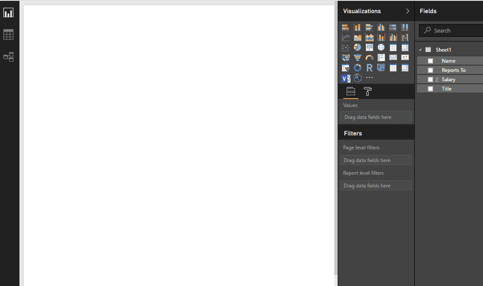The image size is (483, 286).
Task: Select Line and stacked column chart
Action: click(x=381, y=38)
